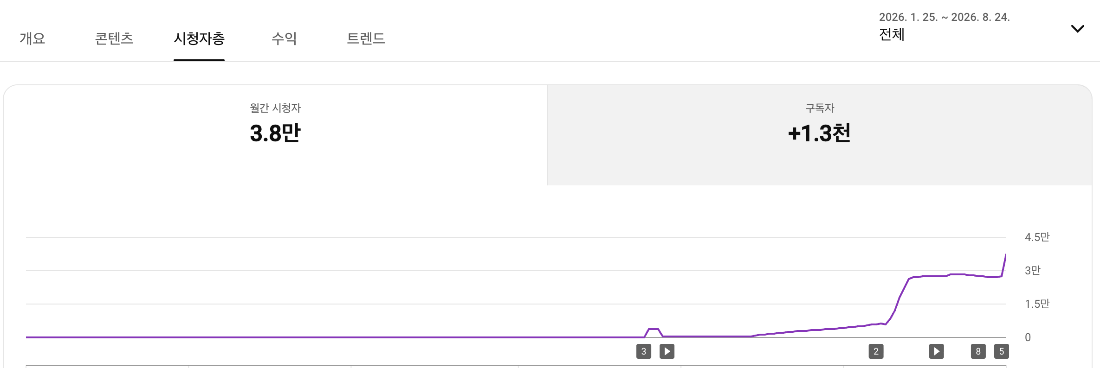Click the 3.8만 monthly viewers figure
Screen dimensions: 1100x368
click(275, 133)
